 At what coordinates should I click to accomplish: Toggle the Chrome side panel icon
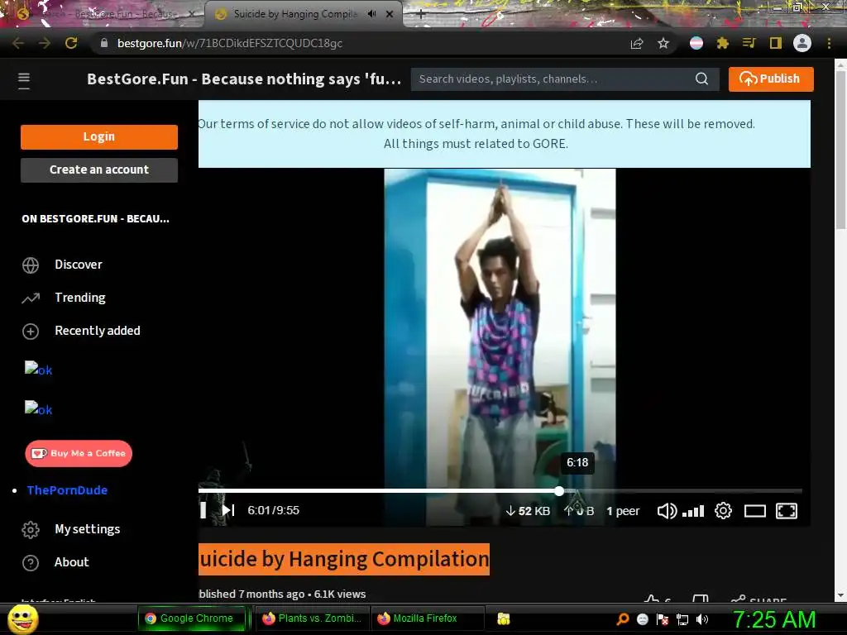click(776, 43)
